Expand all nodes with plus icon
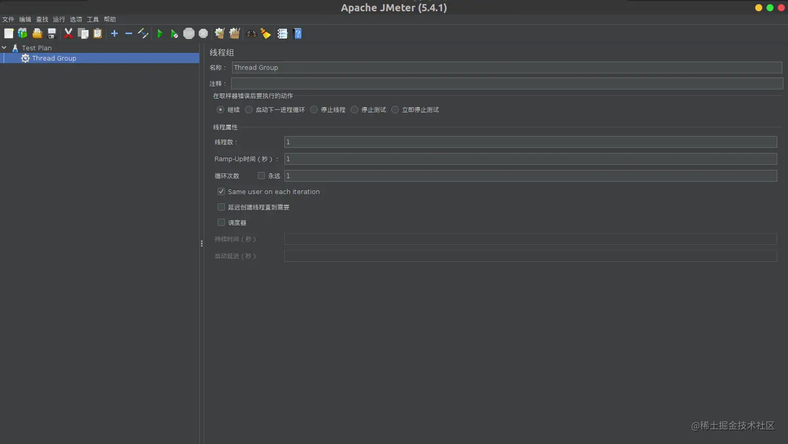The image size is (788, 444). point(114,33)
